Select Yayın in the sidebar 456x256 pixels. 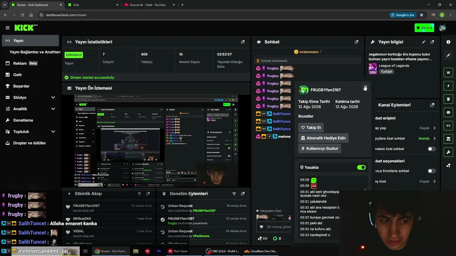coord(30,41)
